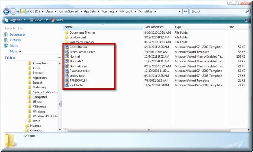The height and width of the screenshot is (152, 253).
Task: Click the Refresh button beside address bar
Action: (185, 11)
